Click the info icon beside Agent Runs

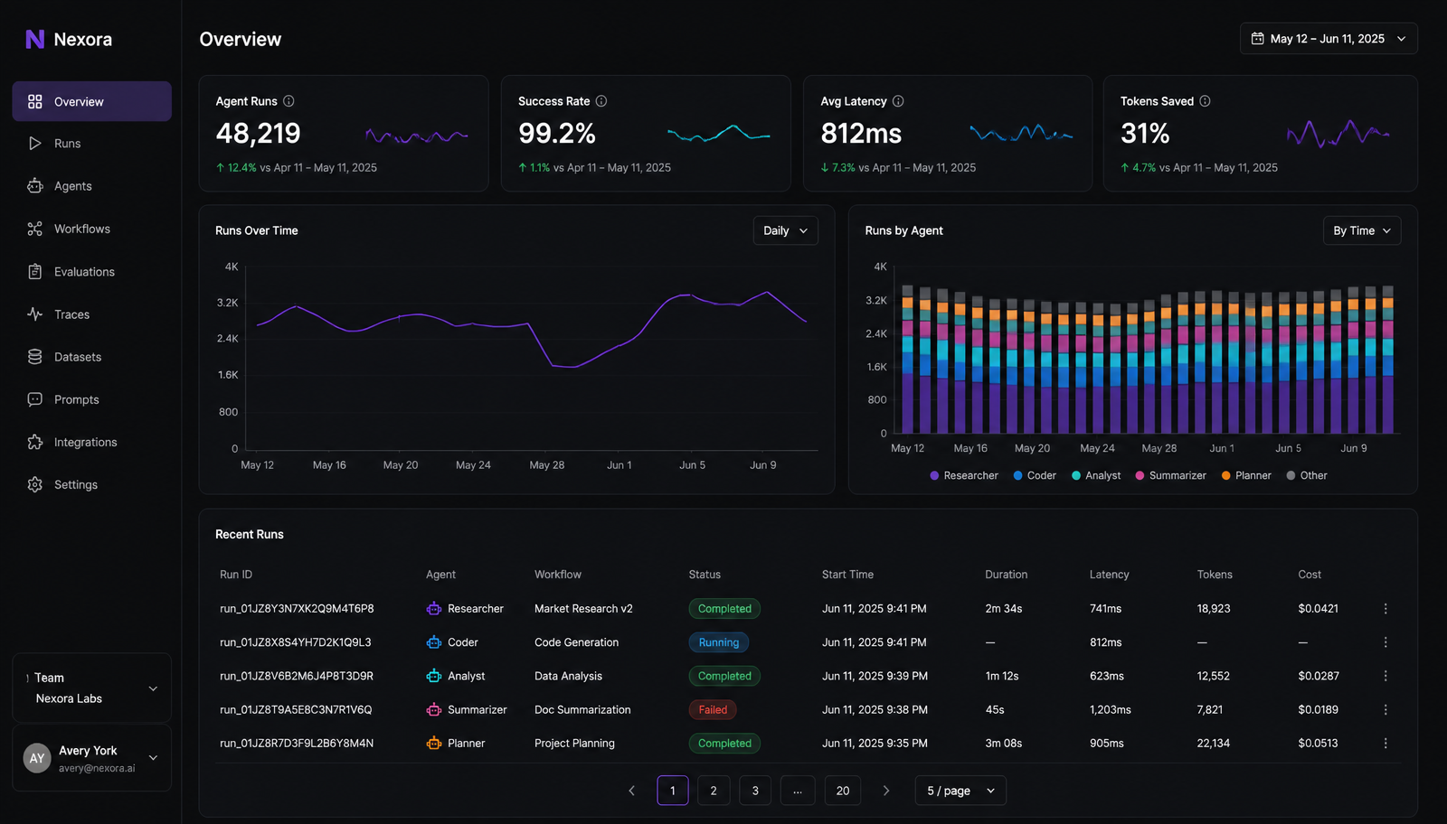[288, 101]
